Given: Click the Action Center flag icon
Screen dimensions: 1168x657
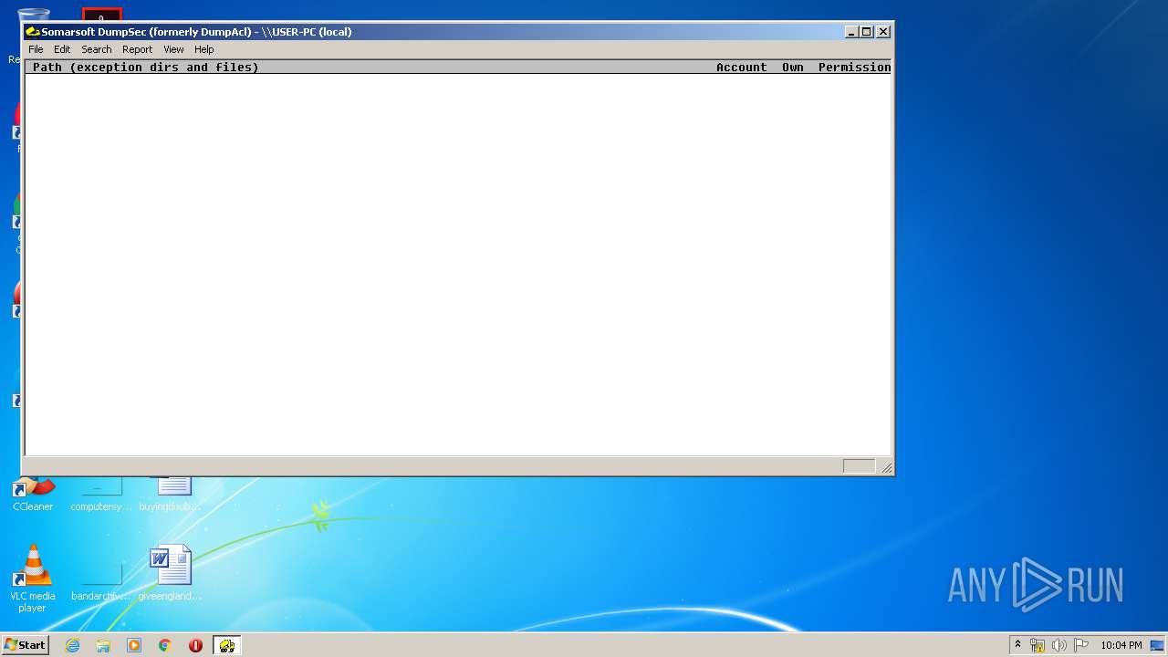Looking at the screenshot, I should (1081, 645).
